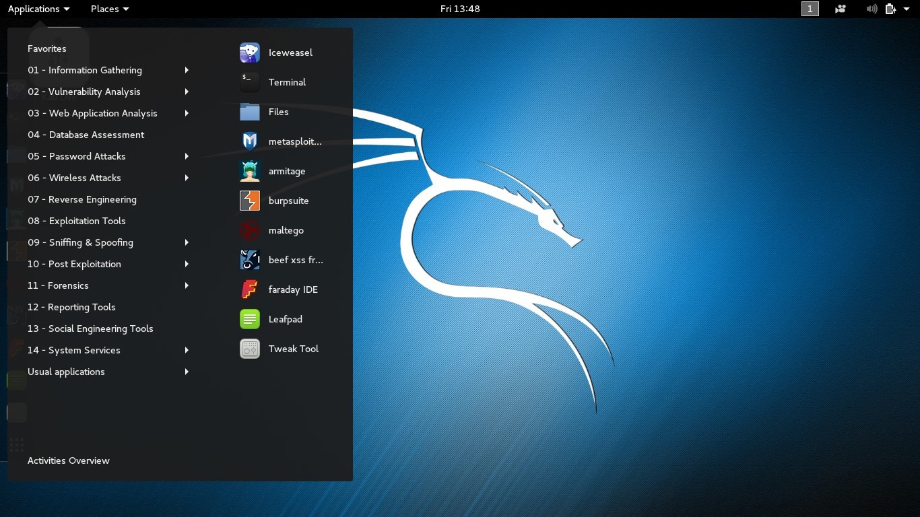The height and width of the screenshot is (517, 920).
Task: Start maltego
Action: pyautogui.click(x=286, y=230)
